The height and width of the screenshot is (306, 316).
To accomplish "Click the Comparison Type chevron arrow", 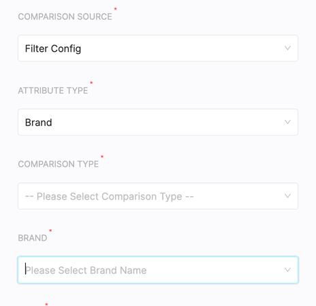I will click(x=287, y=196).
